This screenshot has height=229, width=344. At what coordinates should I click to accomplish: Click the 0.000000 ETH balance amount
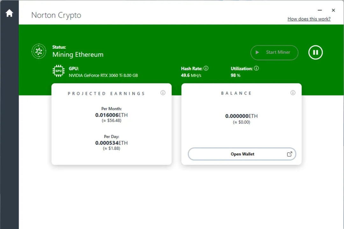(x=241, y=116)
